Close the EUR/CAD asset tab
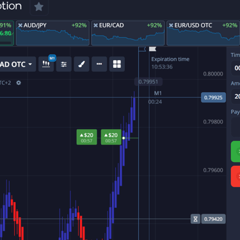240x240 pixels. 95,26
